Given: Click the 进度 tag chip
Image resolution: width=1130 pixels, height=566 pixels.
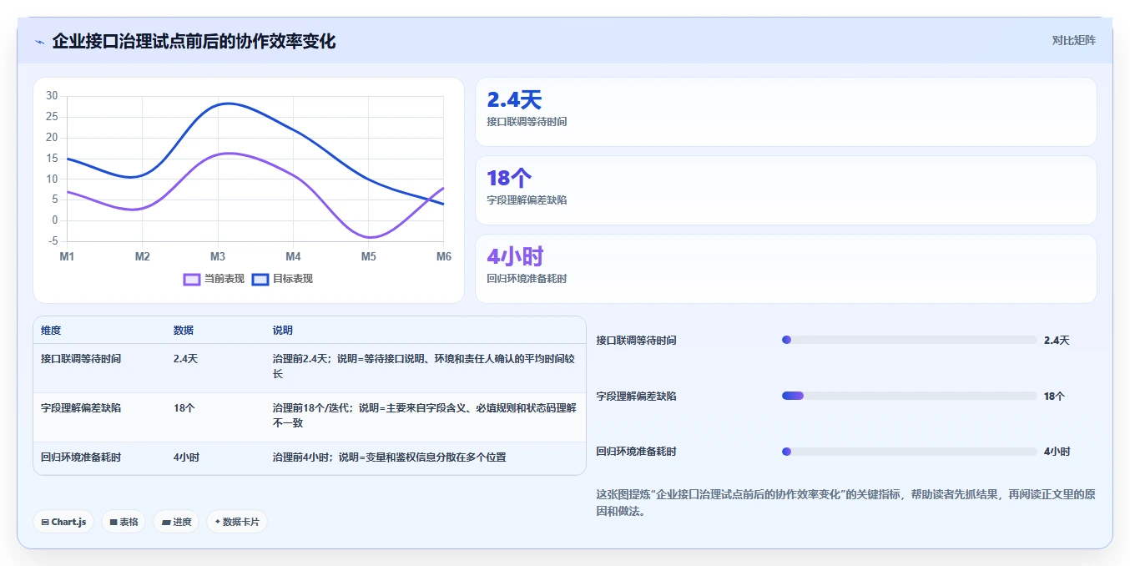Looking at the screenshot, I should pyautogui.click(x=176, y=522).
